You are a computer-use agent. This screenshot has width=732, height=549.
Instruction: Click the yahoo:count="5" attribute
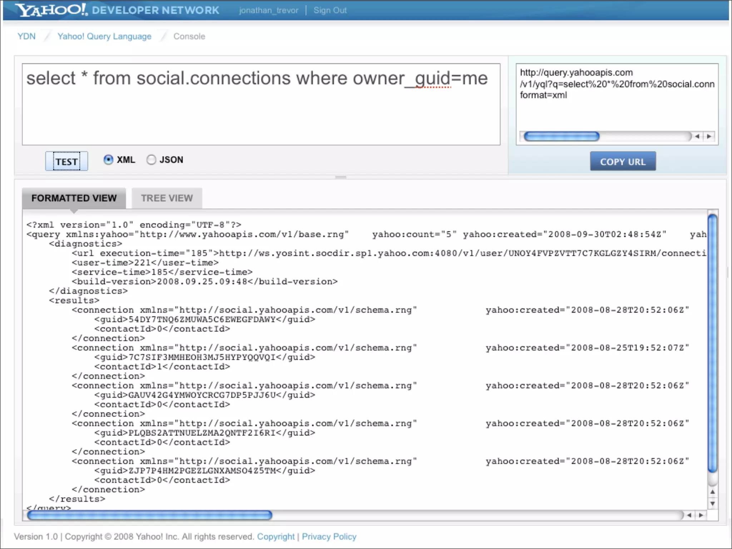tap(414, 234)
